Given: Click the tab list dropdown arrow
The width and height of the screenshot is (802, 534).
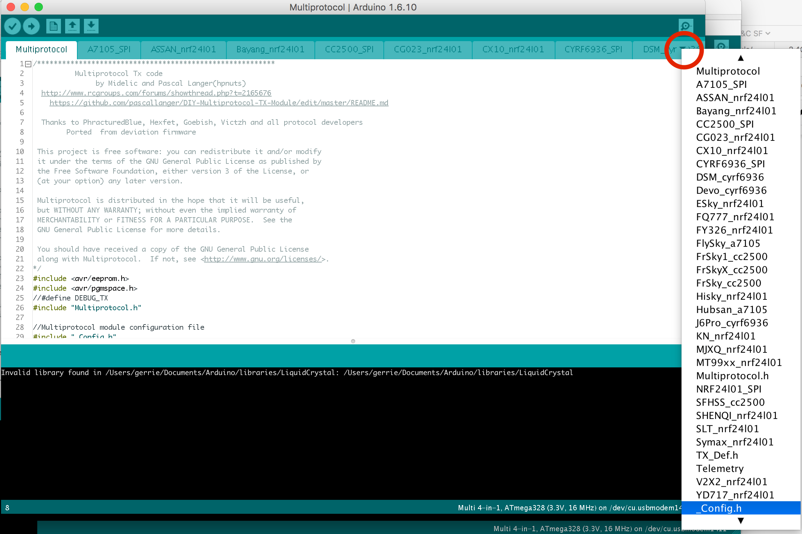Looking at the screenshot, I should point(683,49).
